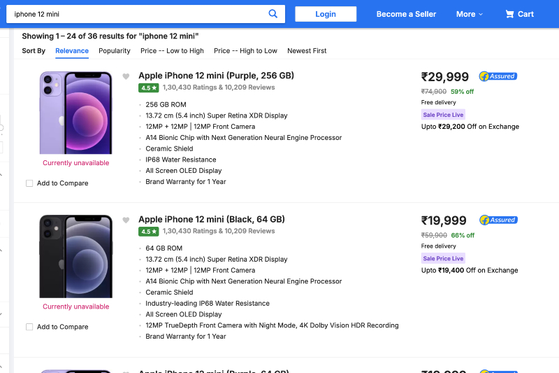Expand the More dropdown menu
This screenshot has height=373, width=559.
click(470, 14)
